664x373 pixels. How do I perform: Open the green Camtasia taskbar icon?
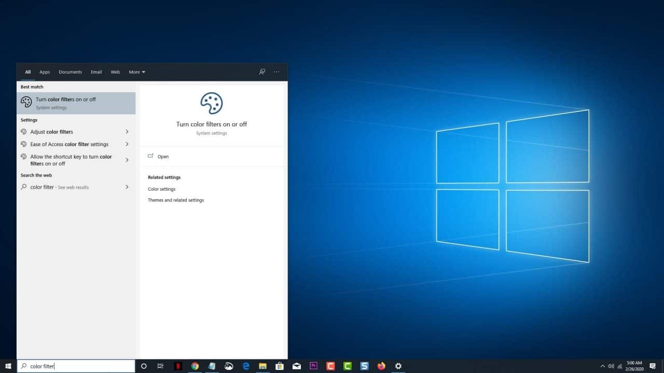[x=348, y=366]
